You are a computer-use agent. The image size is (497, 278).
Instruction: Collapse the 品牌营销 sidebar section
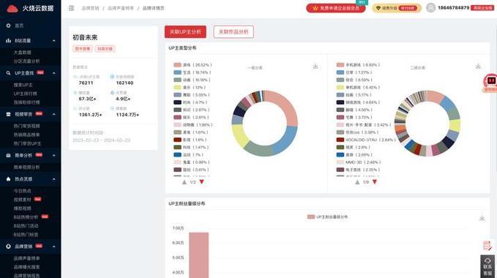point(54,247)
